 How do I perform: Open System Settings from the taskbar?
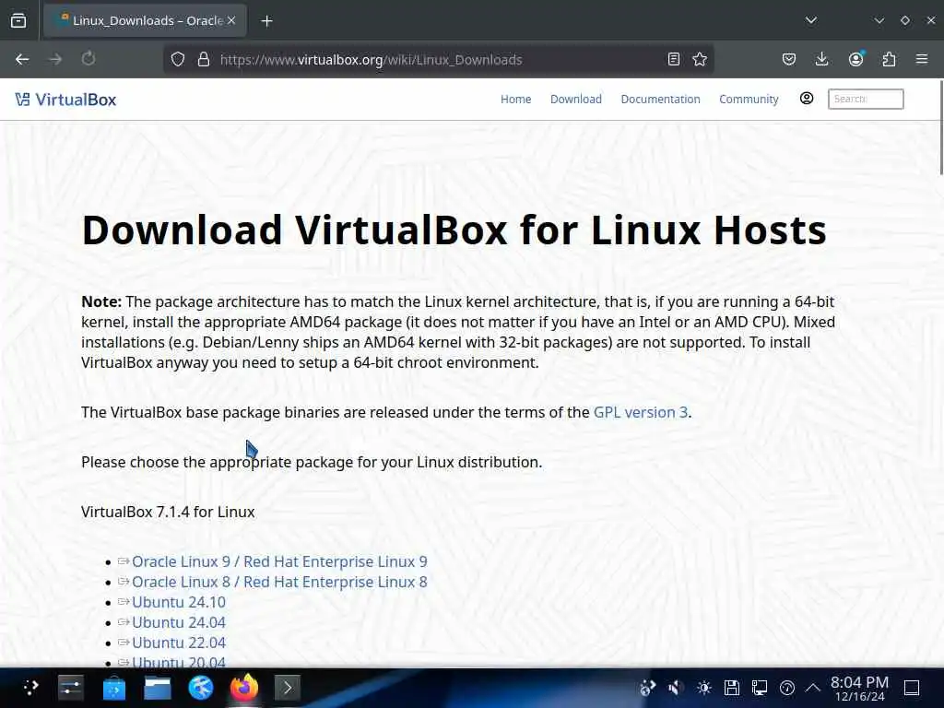[x=70, y=687]
